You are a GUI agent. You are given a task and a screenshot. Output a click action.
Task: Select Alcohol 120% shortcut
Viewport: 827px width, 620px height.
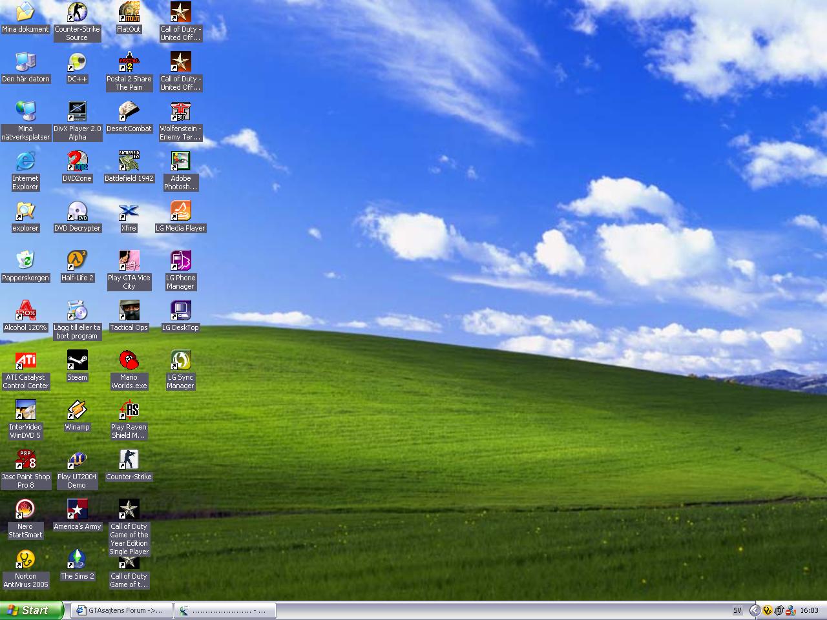click(x=25, y=310)
